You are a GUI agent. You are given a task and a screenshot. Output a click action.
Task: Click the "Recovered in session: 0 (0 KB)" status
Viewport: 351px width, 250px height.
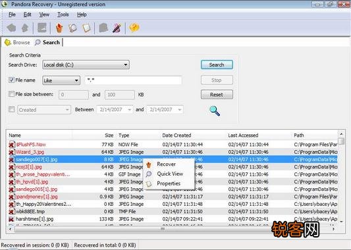[x=35, y=245]
